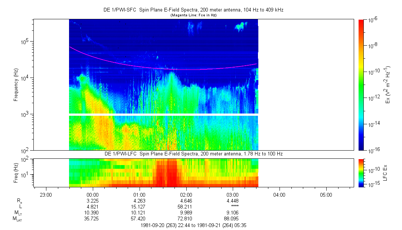Click the date range text at bottom
This screenshot has height=230, width=402.
pos(193,225)
